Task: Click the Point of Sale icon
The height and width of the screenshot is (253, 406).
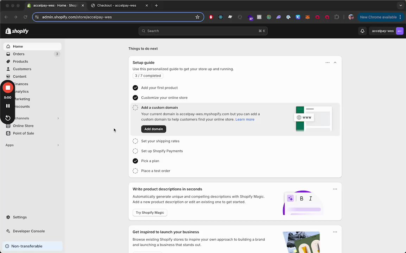Action: coord(8,134)
